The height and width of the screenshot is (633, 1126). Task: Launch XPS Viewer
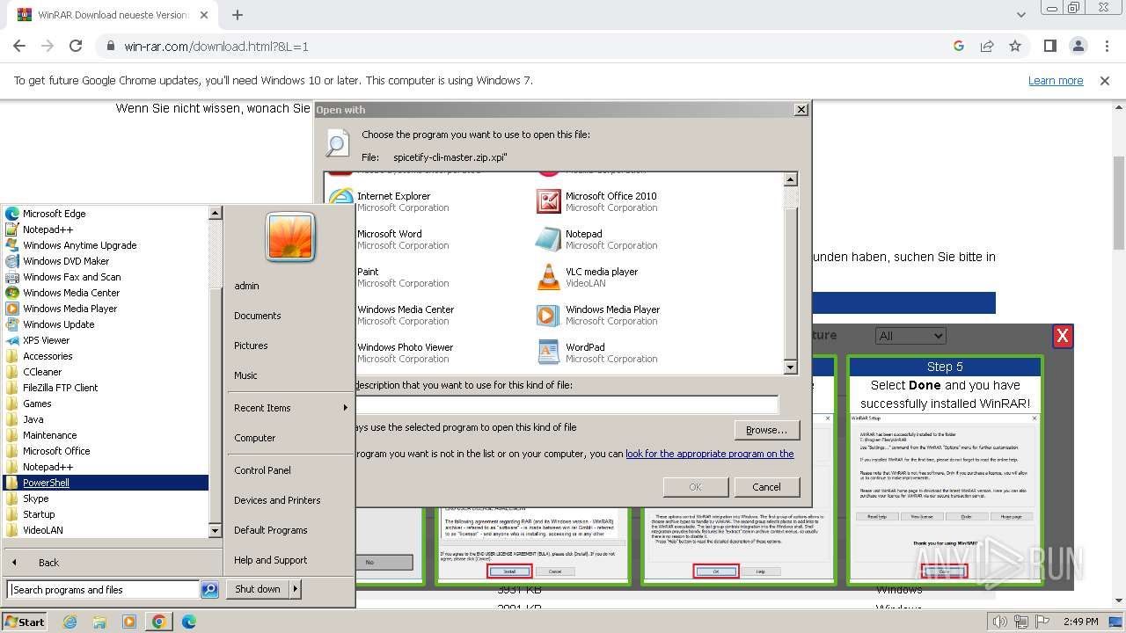coord(46,340)
